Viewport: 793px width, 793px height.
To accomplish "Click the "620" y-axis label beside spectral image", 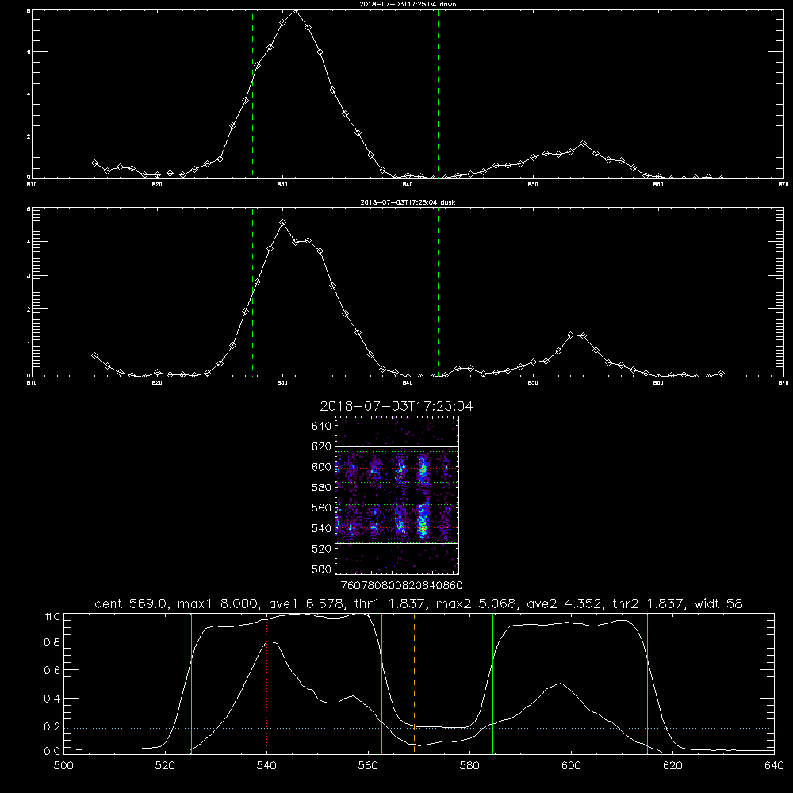I will pos(321,446).
